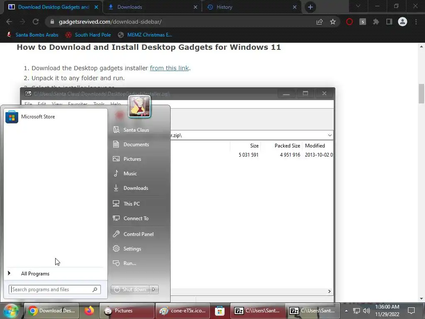425x319 pixels.
Task: Open South Hard Pole bookmark
Action: [x=88, y=35]
